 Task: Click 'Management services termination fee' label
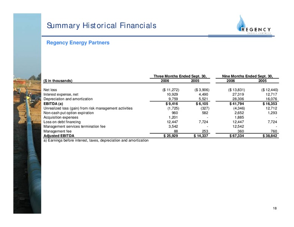click(74, 126)
